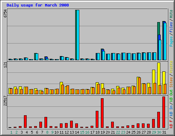Click the blue 'Files' legend label
Screen dimensions: 175x136
[171, 27]
